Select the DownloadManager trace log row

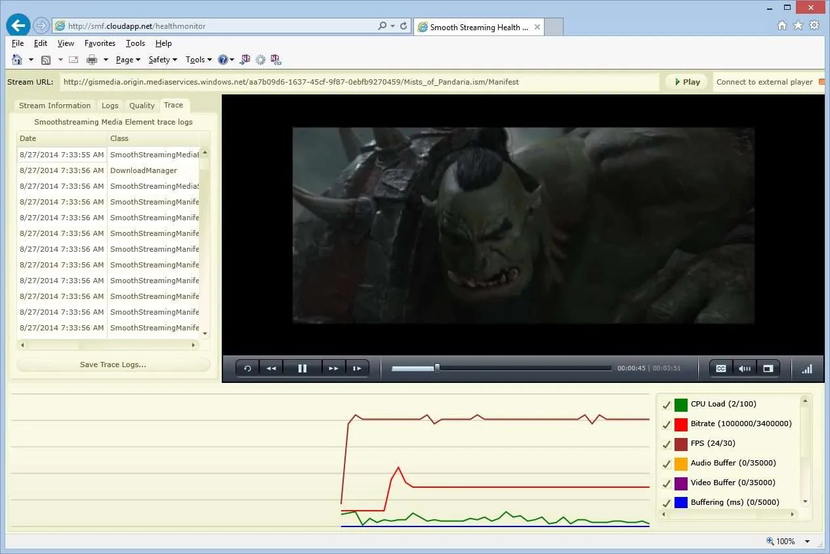[109, 170]
